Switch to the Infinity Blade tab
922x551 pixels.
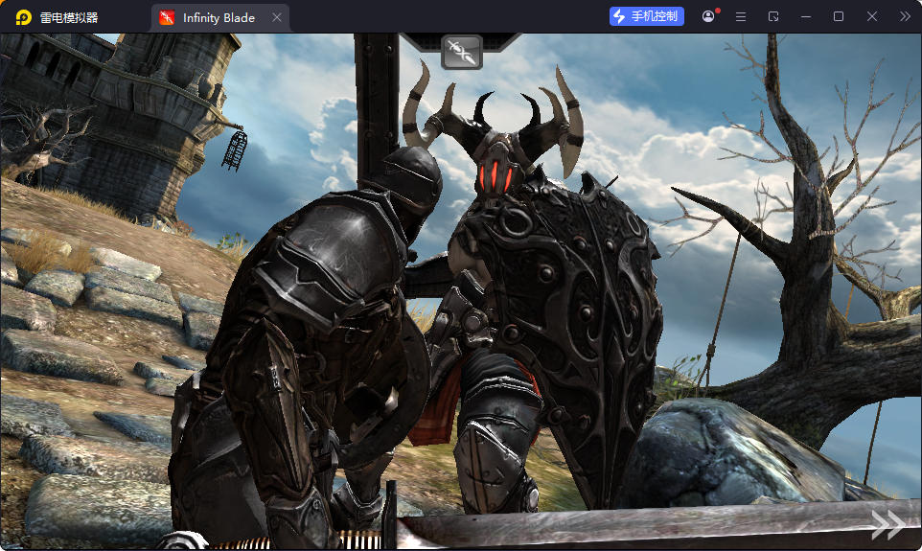coord(219,17)
